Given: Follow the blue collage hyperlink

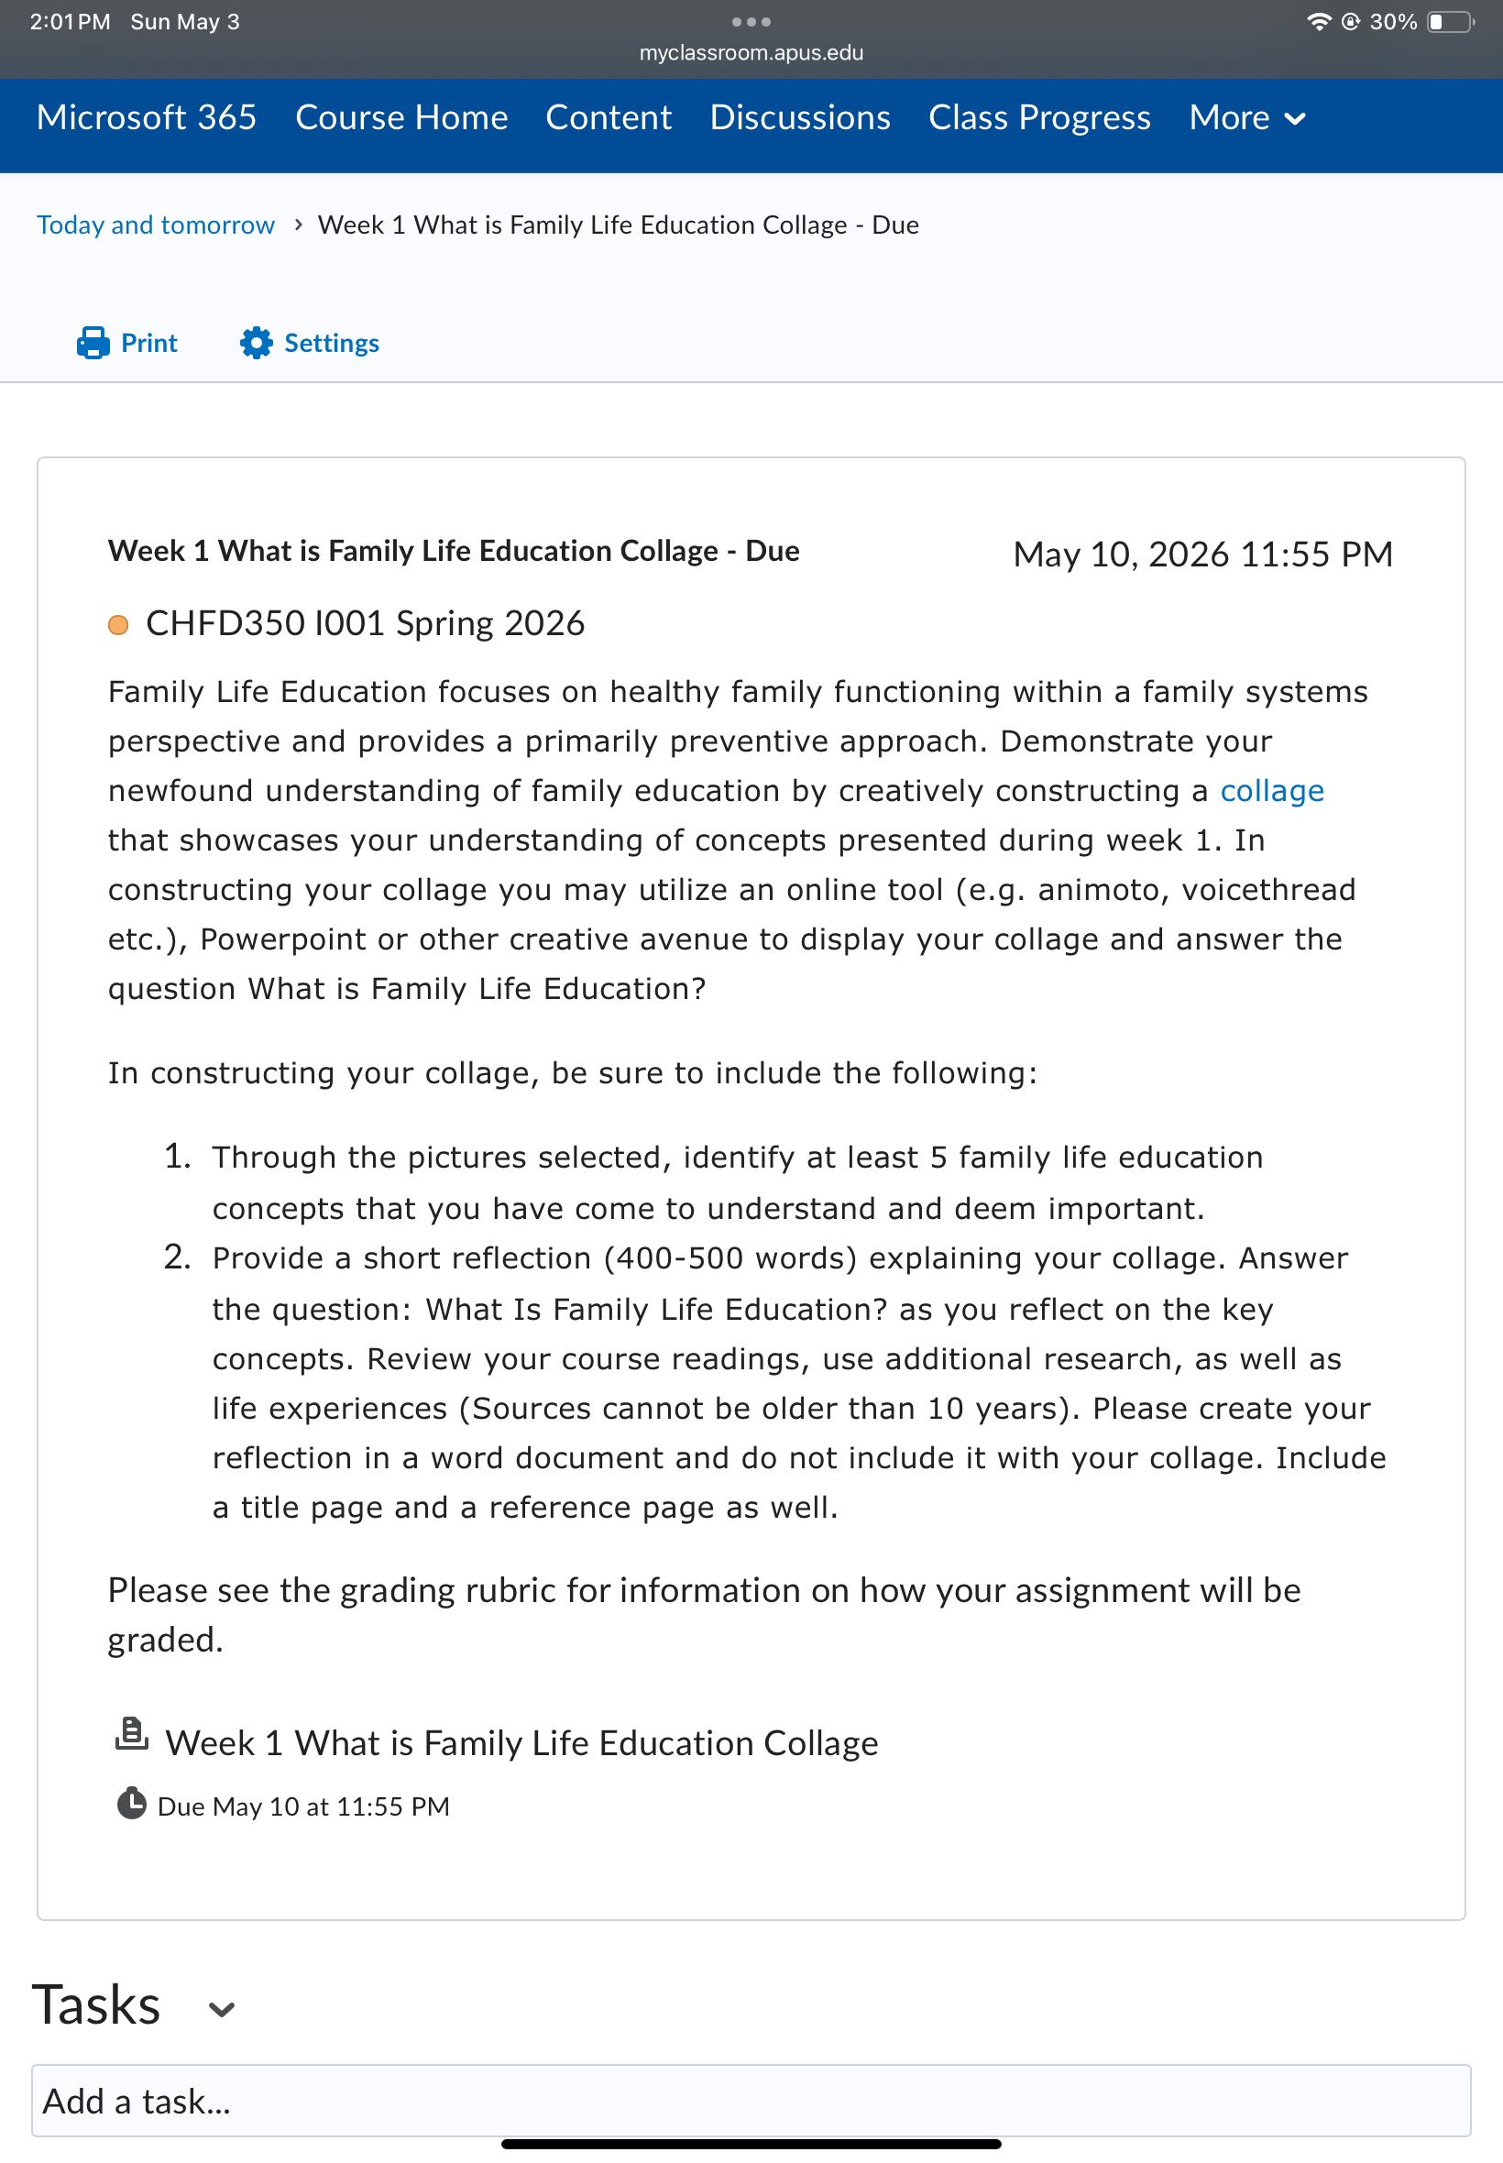Looking at the screenshot, I should pyautogui.click(x=1271, y=791).
